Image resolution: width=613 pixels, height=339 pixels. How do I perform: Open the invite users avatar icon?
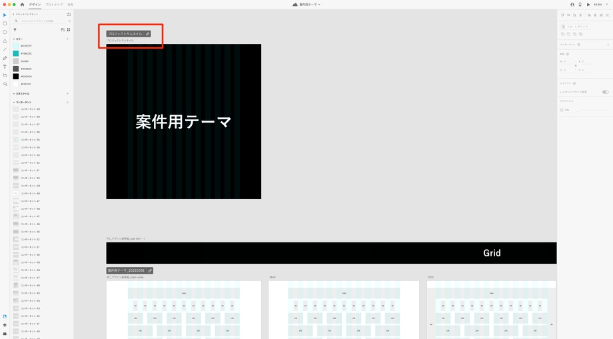[572, 5]
